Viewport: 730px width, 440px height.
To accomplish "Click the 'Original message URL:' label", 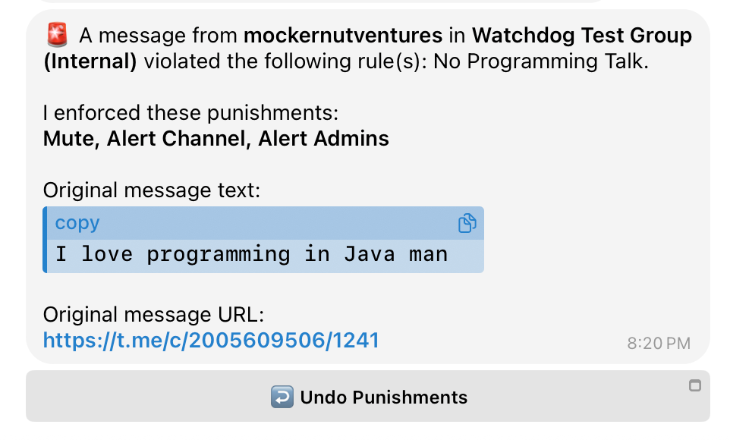I will coord(153,315).
